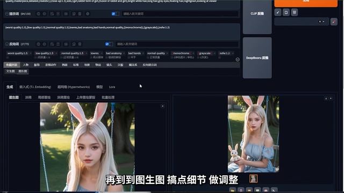Image resolution: width=344 pixels, height=193 pixels.
Task: Open the 人物 tag category tab
Action: [26, 65]
